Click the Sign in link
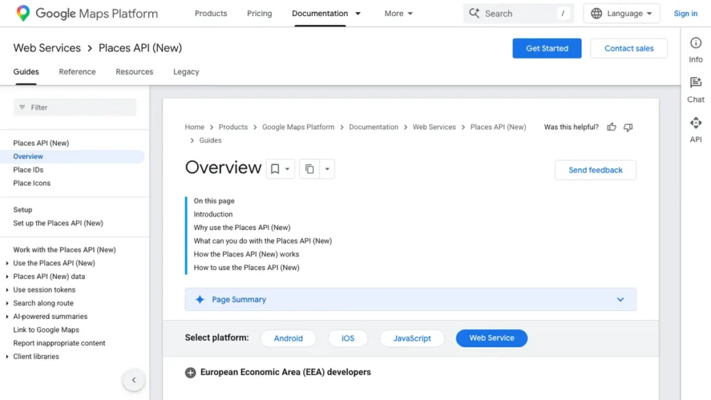Screen dimensions: 711x400 point(685,14)
